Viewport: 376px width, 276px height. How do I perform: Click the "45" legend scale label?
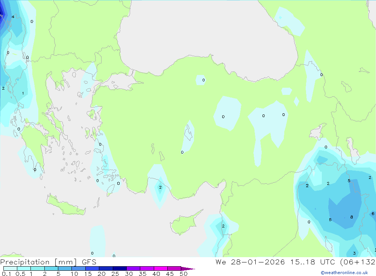170,274
